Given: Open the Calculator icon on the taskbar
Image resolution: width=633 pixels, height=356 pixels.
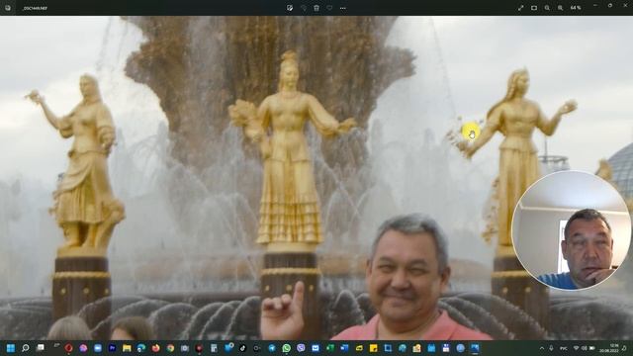Looking at the screenshot, I should tap(214, 348).
